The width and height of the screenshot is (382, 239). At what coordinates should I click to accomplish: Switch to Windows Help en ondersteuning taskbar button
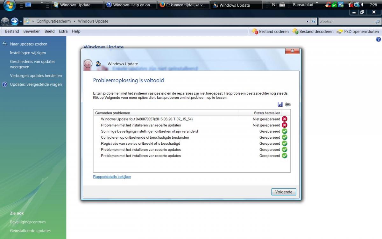coord(131,5)
